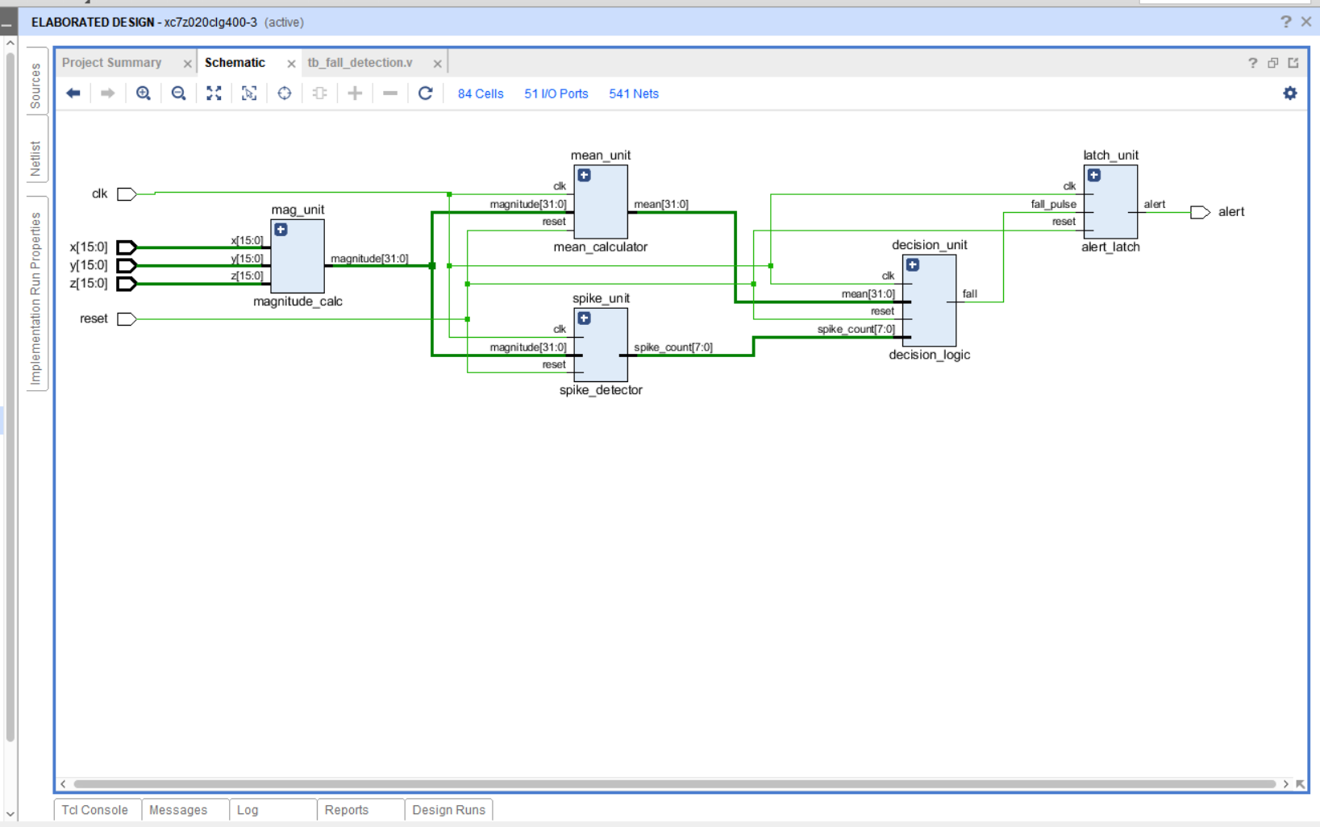The width and height of the screenshot is (1320, 827).
Task: Open schematic settings gear
Action: [x=1290, y=94]
